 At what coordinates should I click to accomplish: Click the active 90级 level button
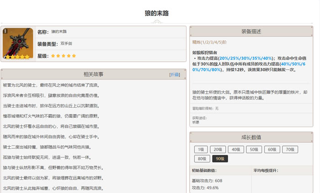220,158
